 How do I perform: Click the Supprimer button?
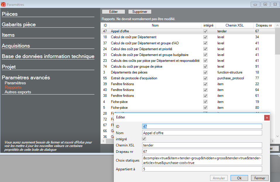140,12
